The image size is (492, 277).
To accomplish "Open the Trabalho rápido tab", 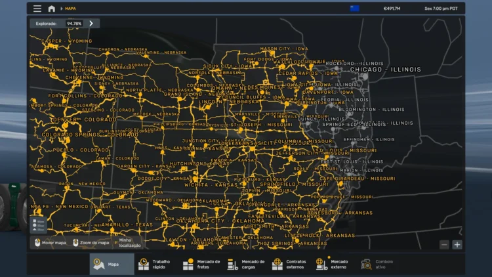I will [157, 264].
